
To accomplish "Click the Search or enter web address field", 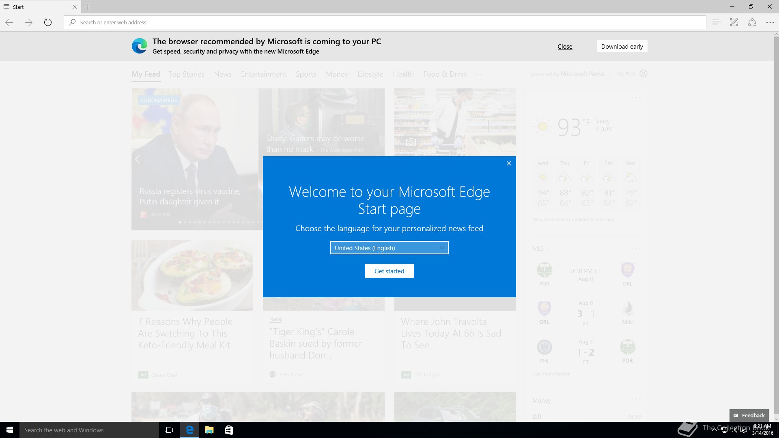I will tap(385, 22).
